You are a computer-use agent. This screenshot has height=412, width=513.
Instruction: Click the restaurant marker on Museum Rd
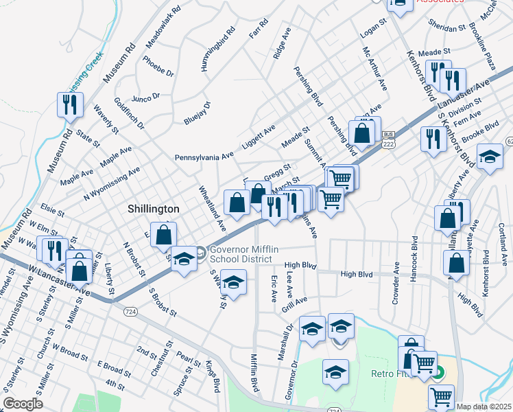pos(70,105)
